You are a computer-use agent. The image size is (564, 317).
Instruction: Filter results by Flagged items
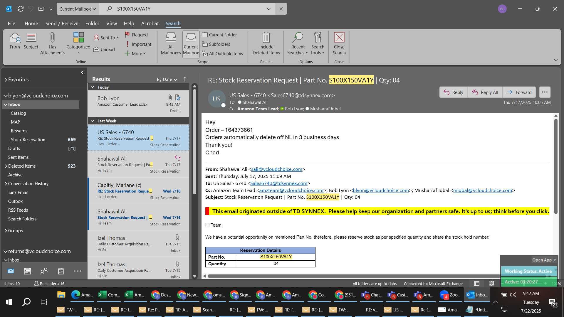pos(136,35)
